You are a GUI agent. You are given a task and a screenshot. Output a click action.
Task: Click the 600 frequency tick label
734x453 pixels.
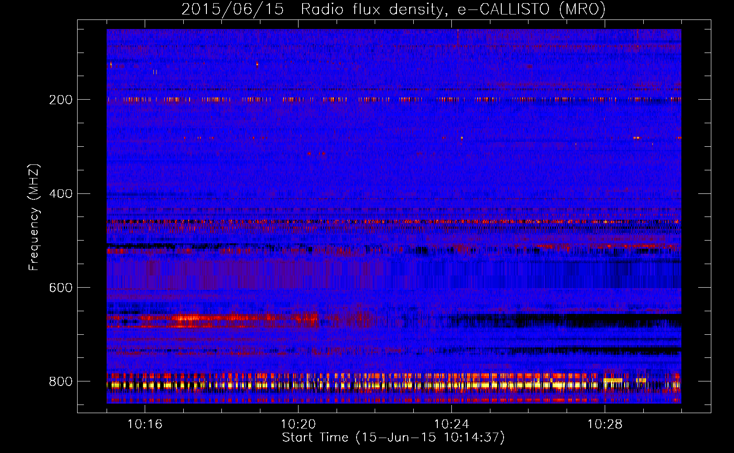[61, 288]
